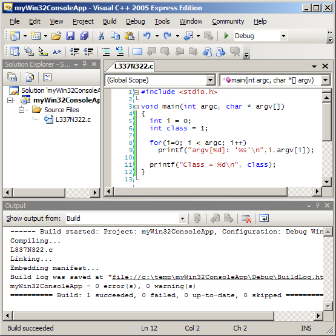The height and width of the screenshot is (336, 336).
Task: Close the Output panel
Action: click(327, 206)
